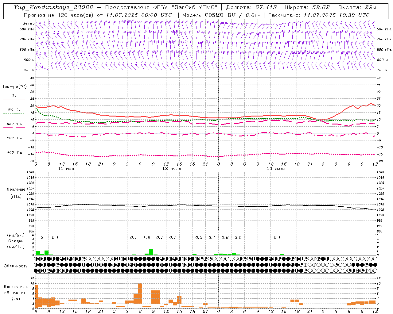Click the Высота: 29м header field
393x314 pixels.
(357, 7)
